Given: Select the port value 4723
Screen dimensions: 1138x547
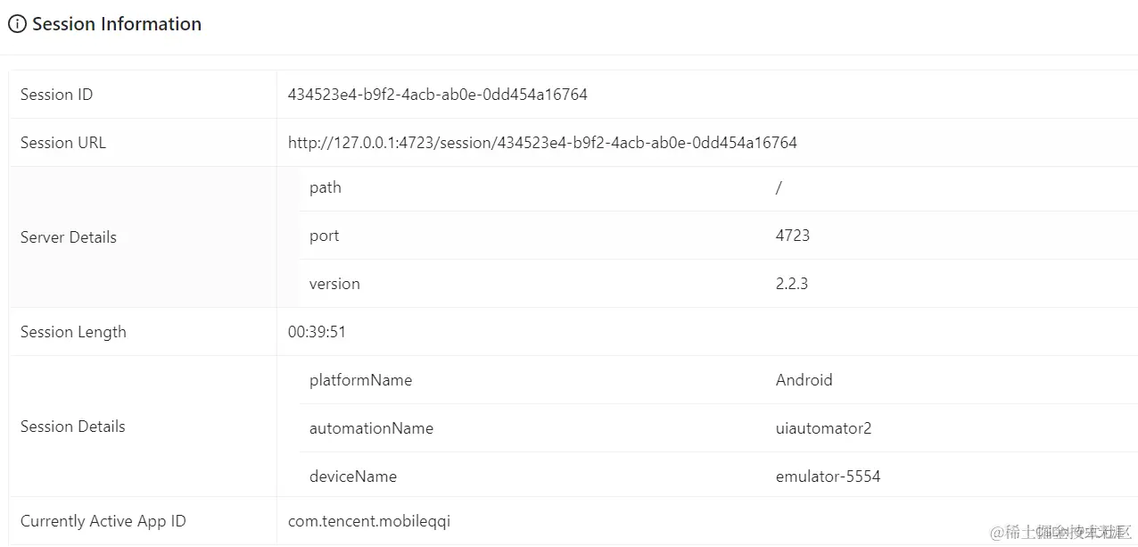Looking at the screenshot, I should 793,236.
